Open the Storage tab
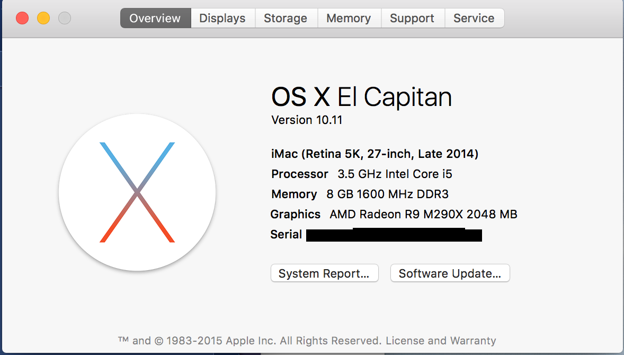Screen dimensions: 624x355 286,19
